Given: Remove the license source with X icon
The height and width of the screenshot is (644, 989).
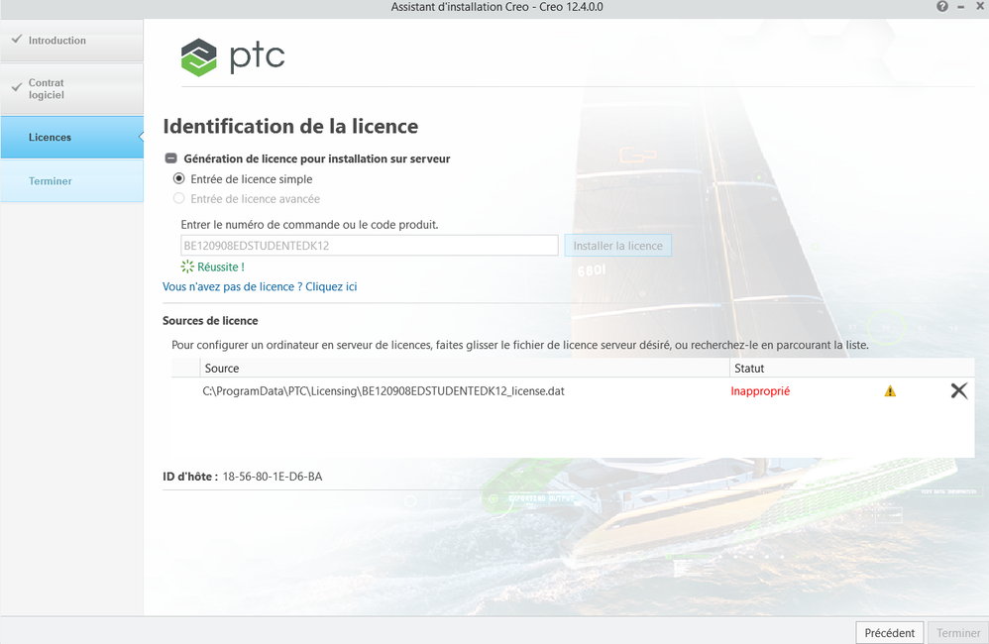Looking at the screenshot, I should [x=958, y=391].
